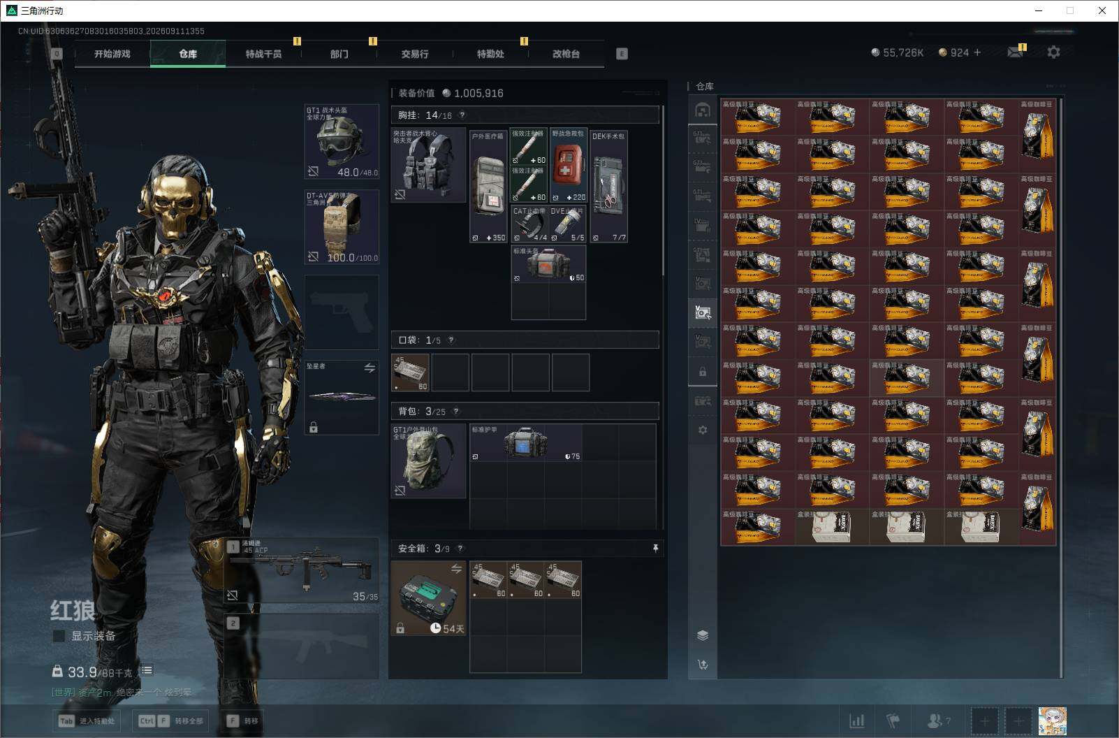
Task: Click the warehouse panel scrollbar
Action: pyautogui.click(x=1061, y=388)
